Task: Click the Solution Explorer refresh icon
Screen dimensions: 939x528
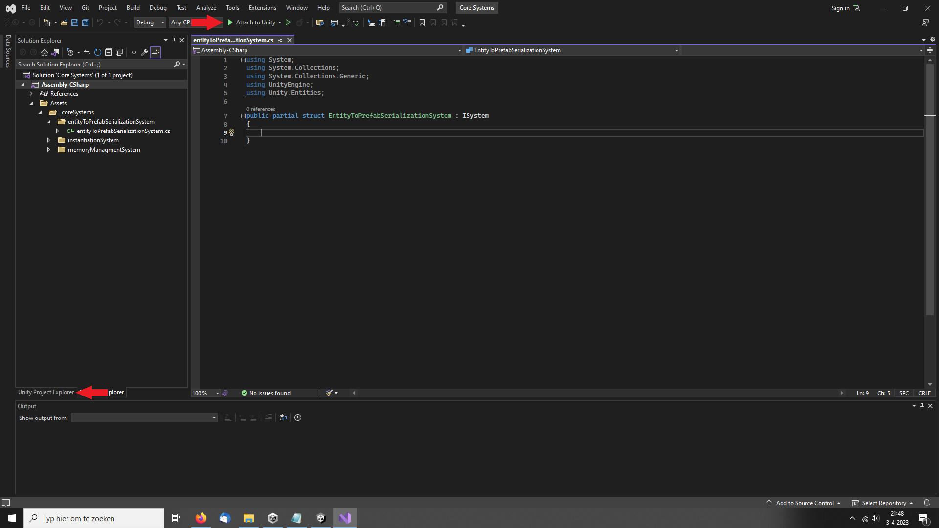Action: pyautogui.click(x=98, y=52)
